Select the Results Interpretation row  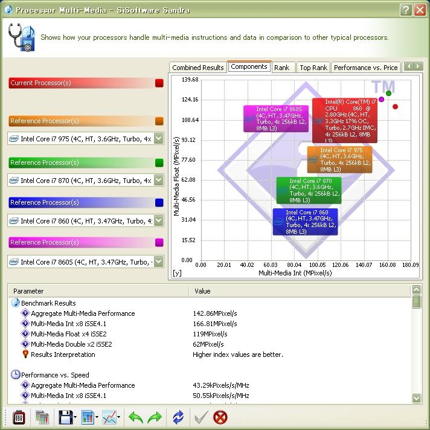[210, 355]
